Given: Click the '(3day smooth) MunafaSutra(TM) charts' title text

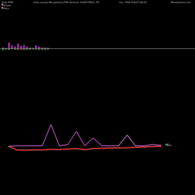Looking at the screenshot, I should (x=54, y=2).
